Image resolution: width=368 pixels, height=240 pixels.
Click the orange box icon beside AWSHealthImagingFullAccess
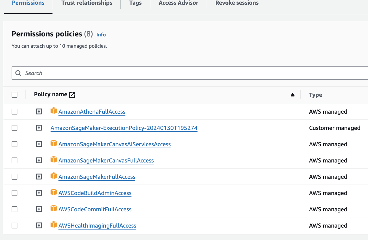(x=54, y=225)
